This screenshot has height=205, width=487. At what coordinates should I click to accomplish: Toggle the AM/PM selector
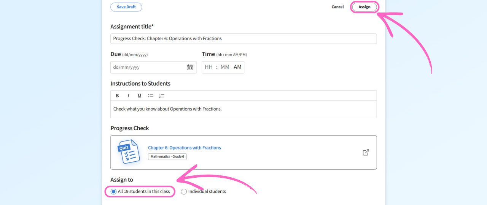pos(237,67)
